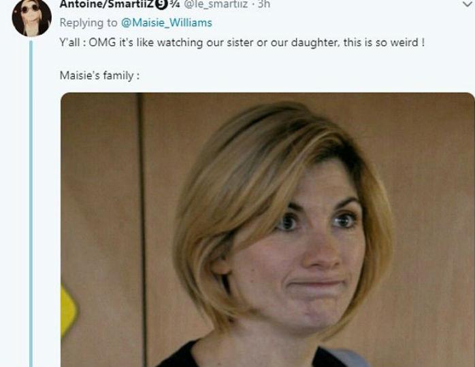Click the Antoine/SmartiiZ display name

(107, 4)
